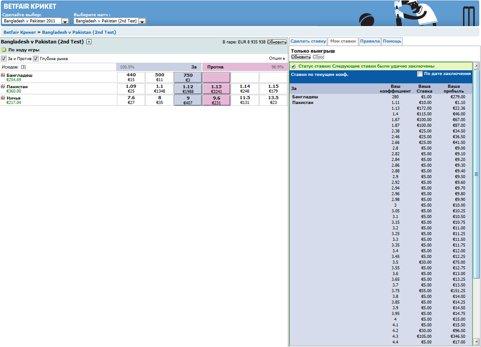This screenshot has height=347, width=481.
Task: Open the Помощь tab
Action: point(392,41)
